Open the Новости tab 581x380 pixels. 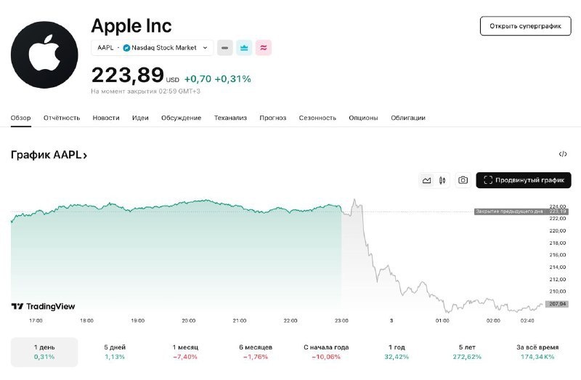click(106, 118)
